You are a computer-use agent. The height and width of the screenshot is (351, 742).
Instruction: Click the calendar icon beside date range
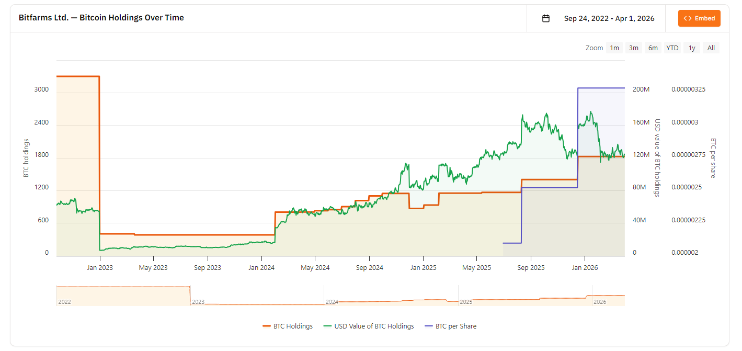point(546,18)
